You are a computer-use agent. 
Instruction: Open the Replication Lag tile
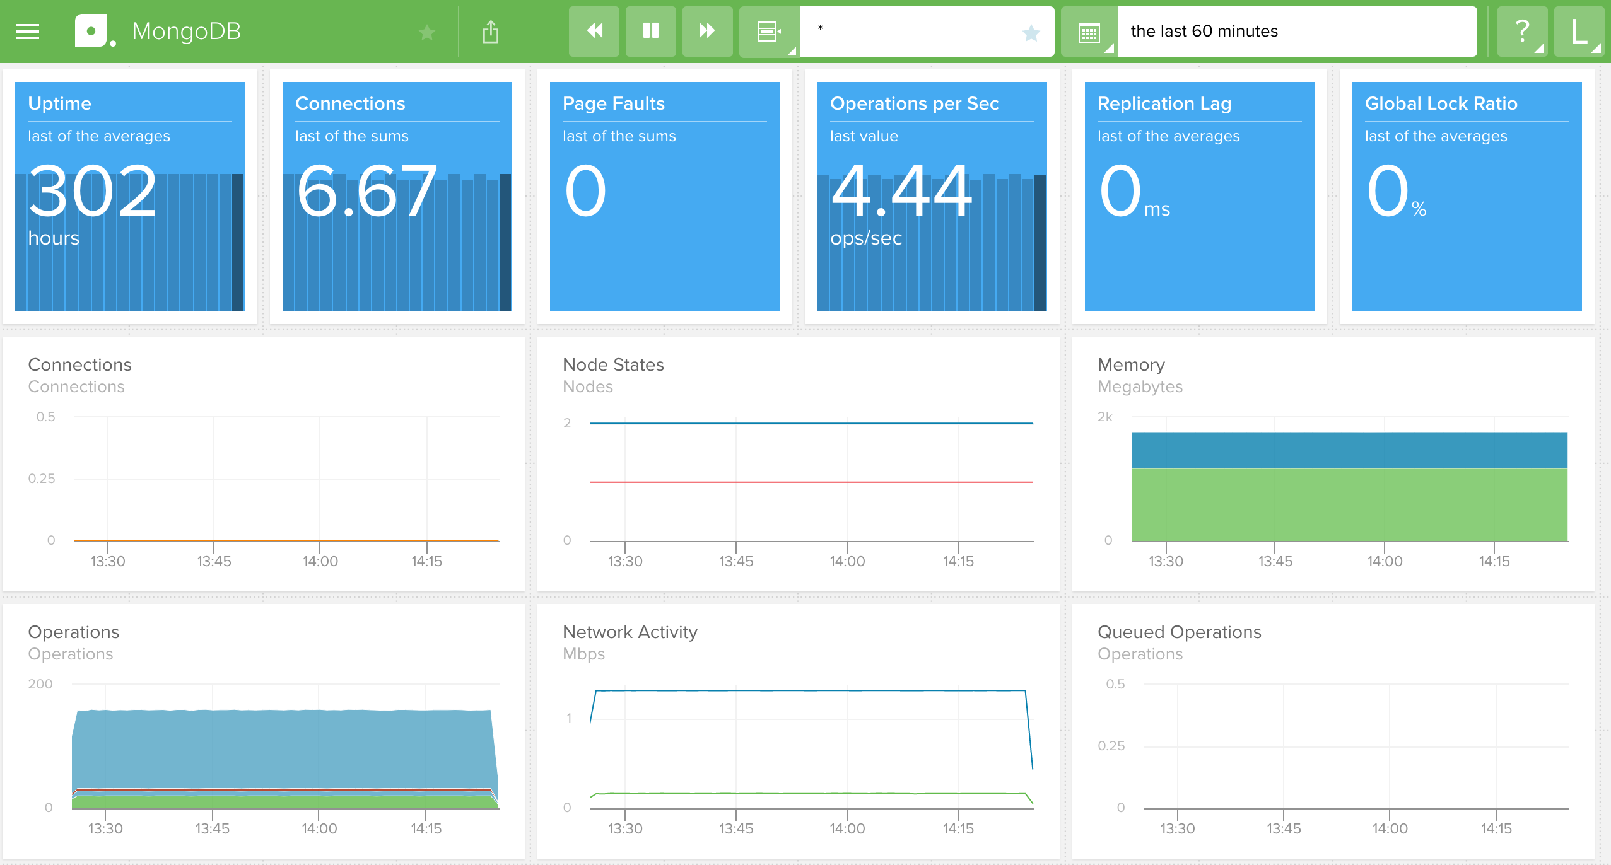1200,197
